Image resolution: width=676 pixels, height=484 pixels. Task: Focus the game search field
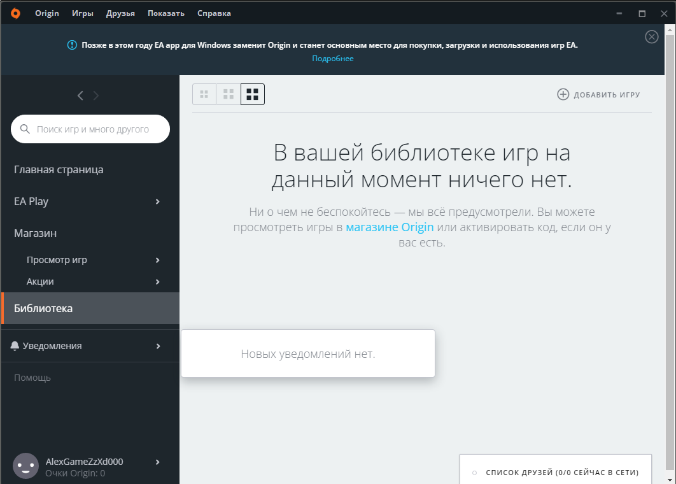(x=90, y=129)
